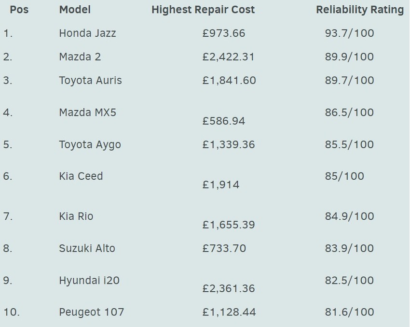This screenshot has width=410, height=327.
Task: Click the £973.66 repair cost value
Action: [224, 33]
